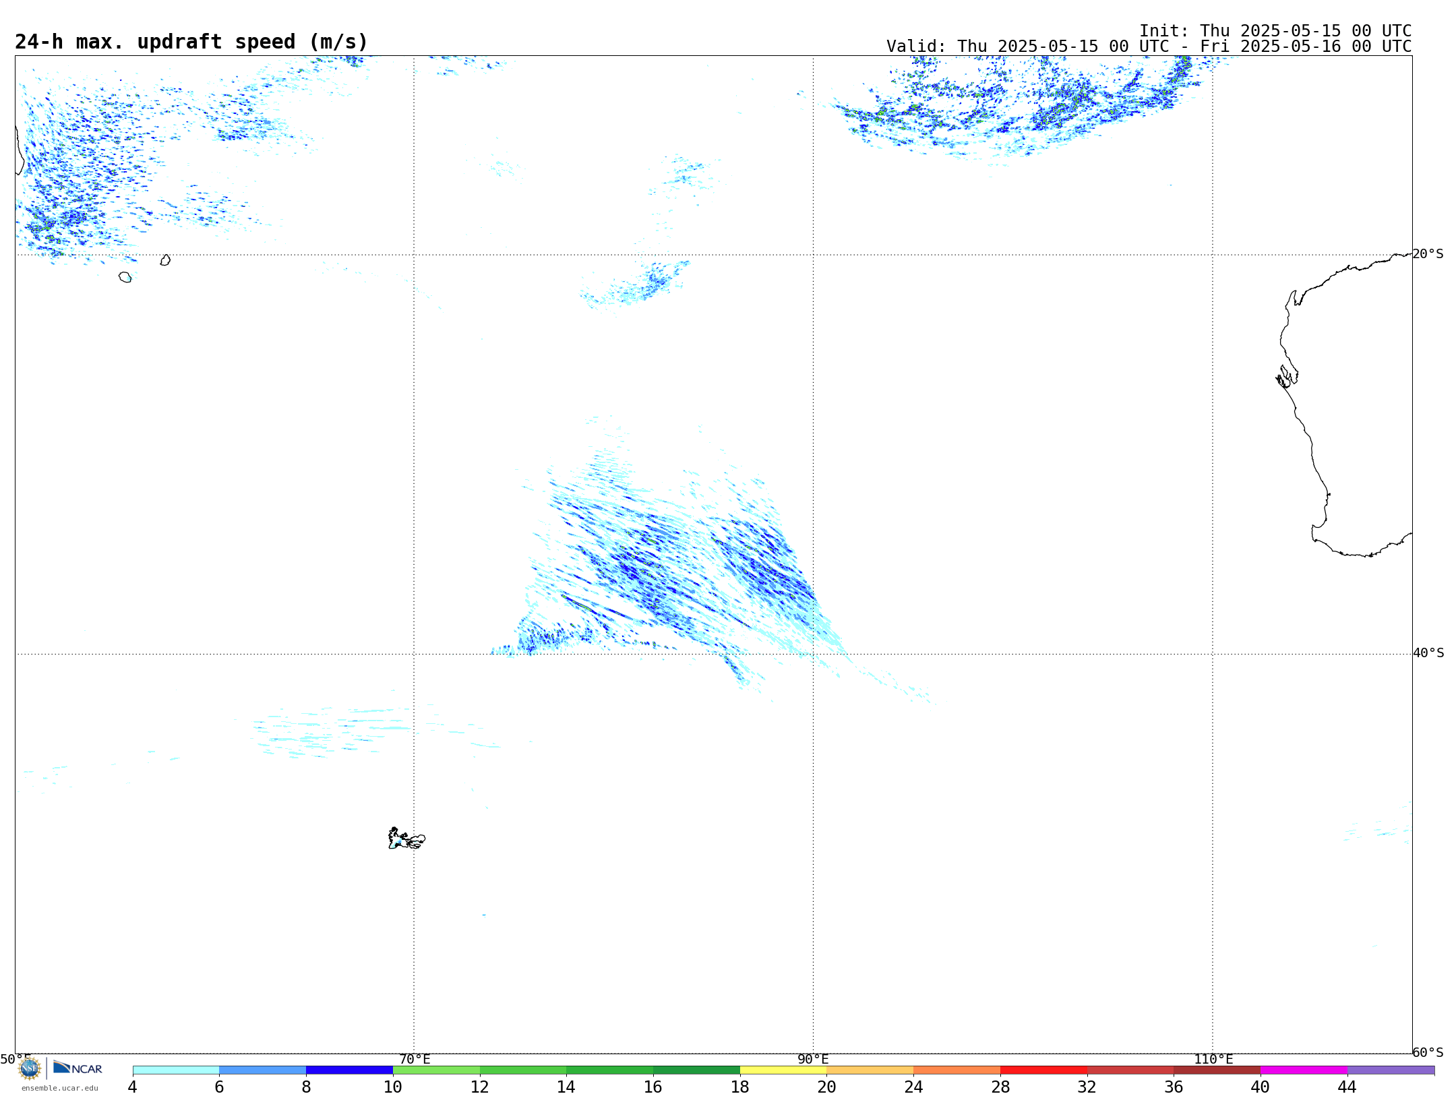
Task: Click the 110°E longitude label
Action: pos(1213,1059)
